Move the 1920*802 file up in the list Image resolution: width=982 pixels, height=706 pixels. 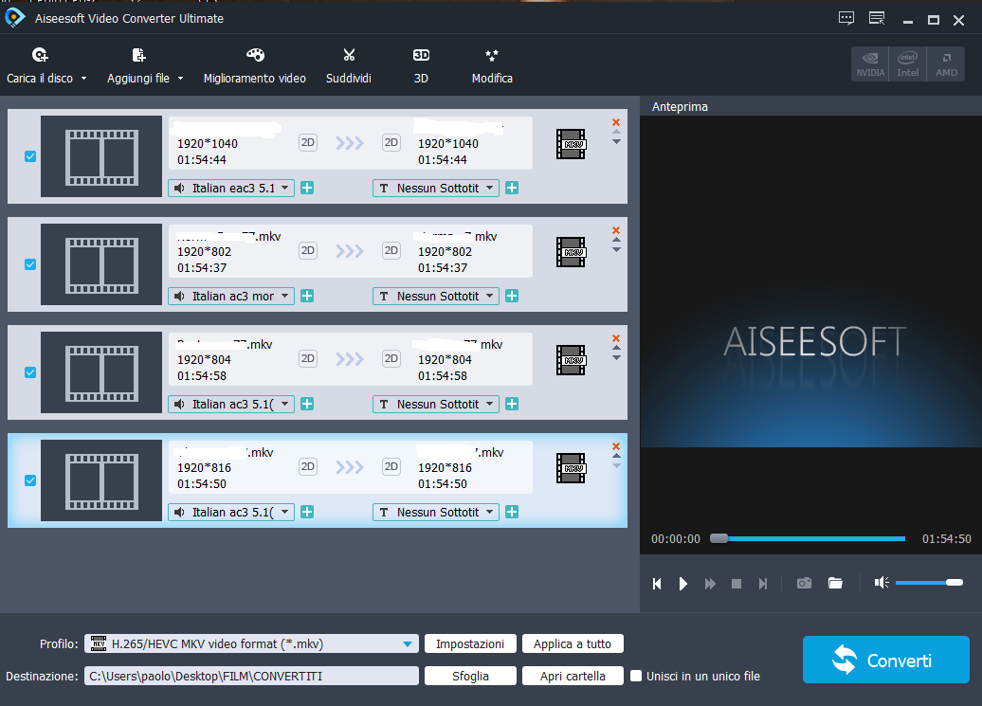point(616,240)
